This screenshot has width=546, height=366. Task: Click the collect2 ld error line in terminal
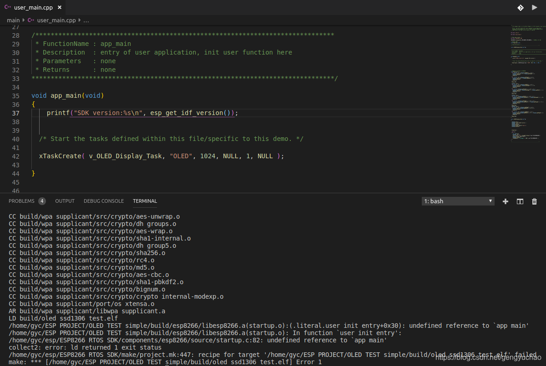tap(85, 347)
